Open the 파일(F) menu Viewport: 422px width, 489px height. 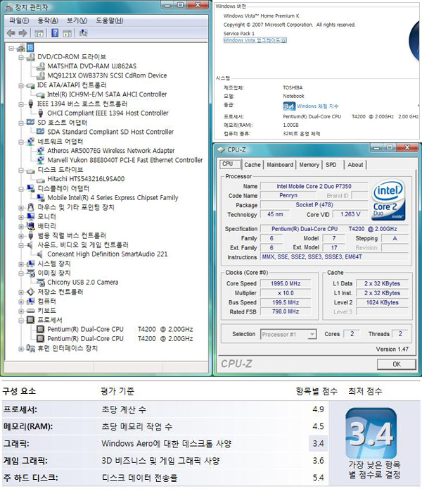[19, 20]
